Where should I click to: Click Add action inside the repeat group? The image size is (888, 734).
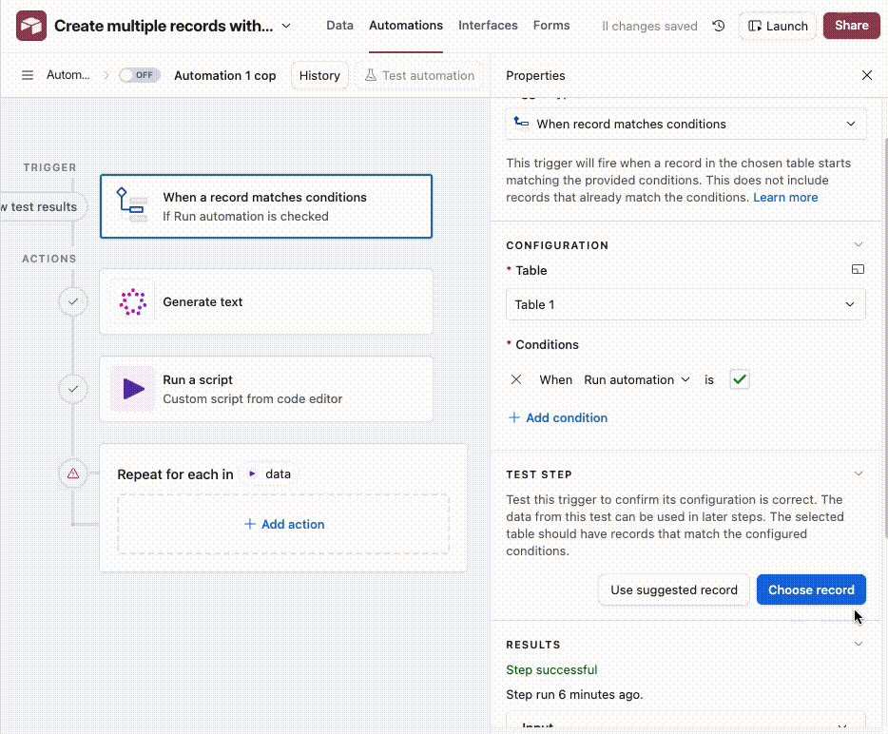pos(283,524)
